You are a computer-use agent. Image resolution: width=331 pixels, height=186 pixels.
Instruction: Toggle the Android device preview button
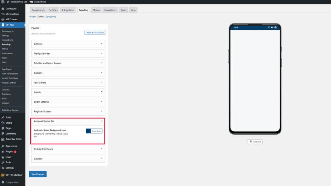[x=255, y=141]
